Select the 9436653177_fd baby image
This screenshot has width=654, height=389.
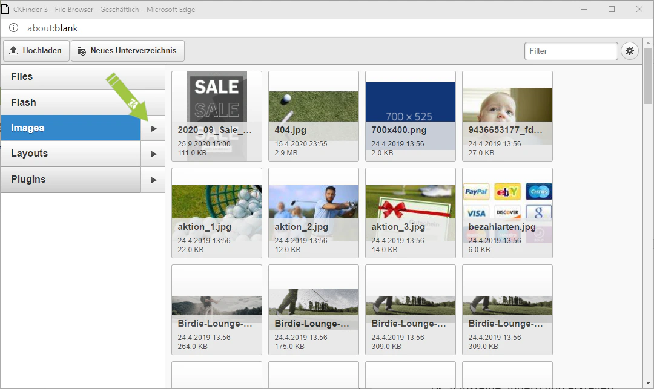pos(507,116)
